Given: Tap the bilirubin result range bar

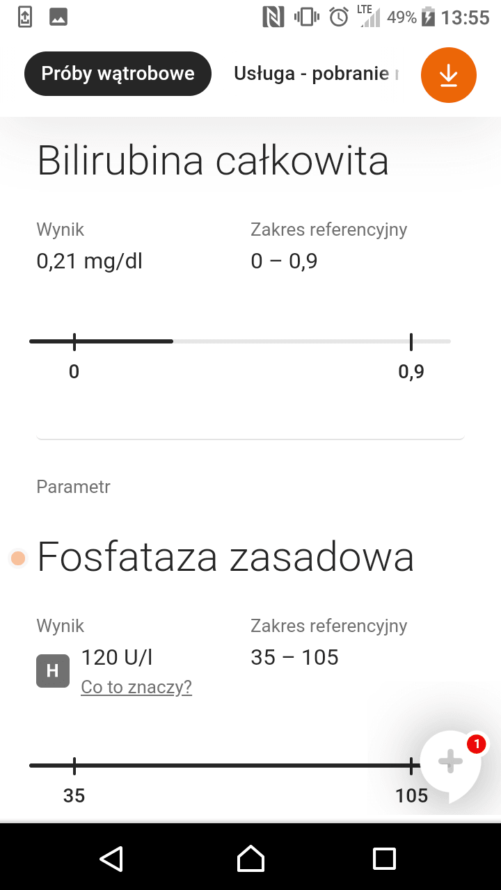Looking at the screenshot, I should (x=240, y=341).
